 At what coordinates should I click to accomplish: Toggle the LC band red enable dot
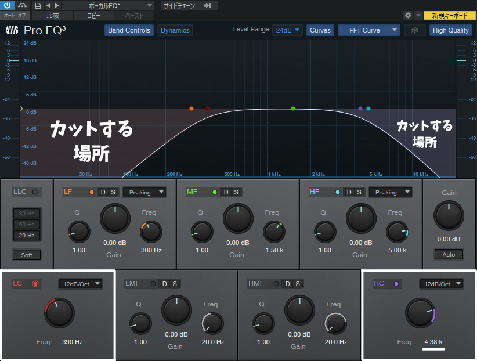(35, 284)
